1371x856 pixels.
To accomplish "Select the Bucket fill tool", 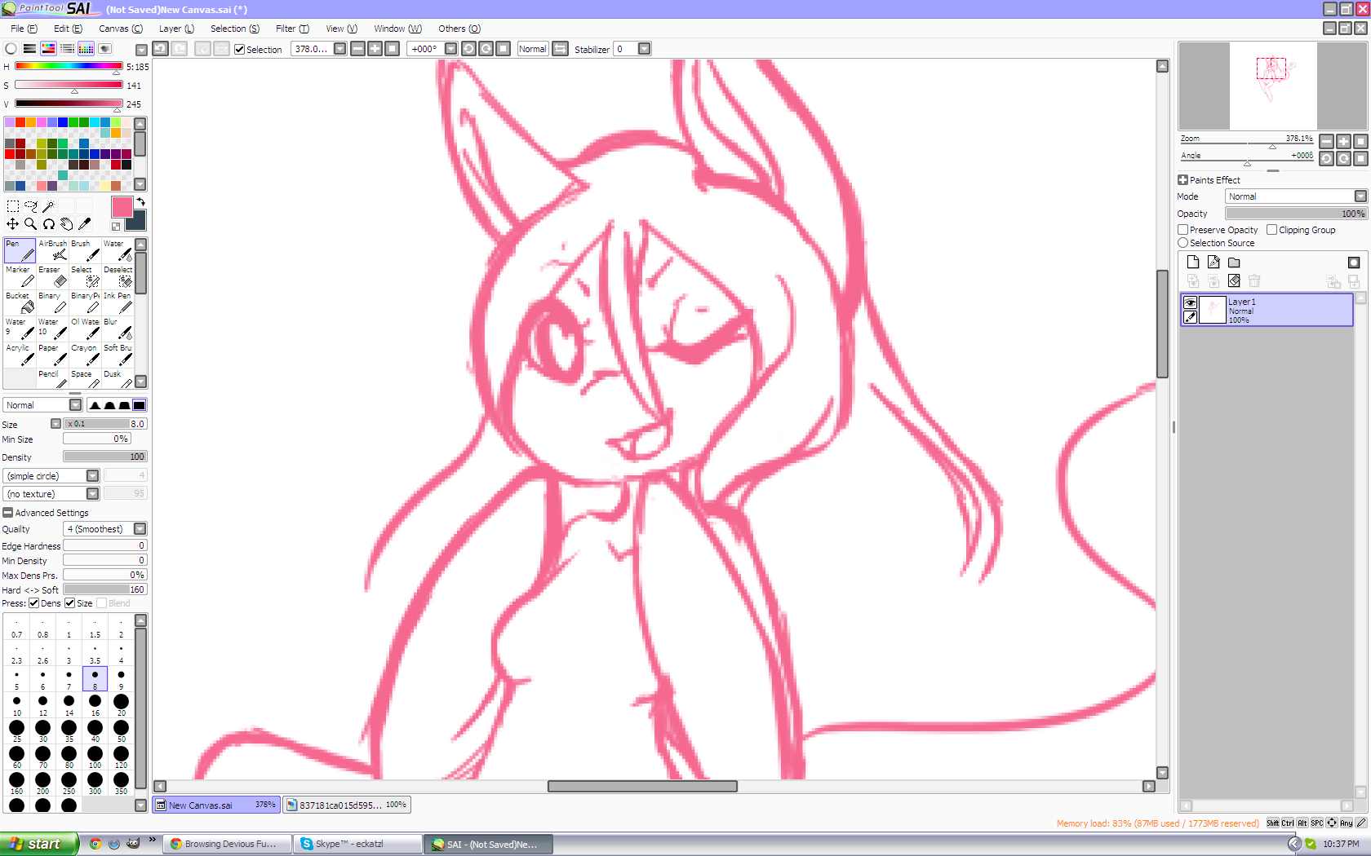I will [20, 302].
